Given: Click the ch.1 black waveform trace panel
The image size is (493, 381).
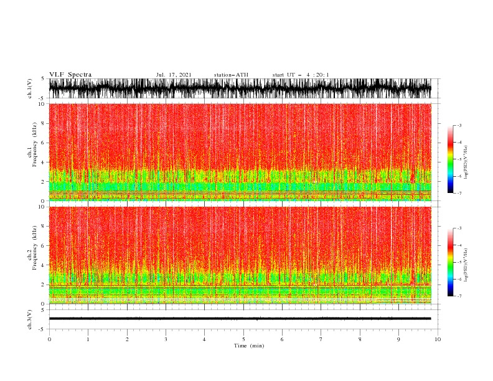Looking at the screenshot, I should 240,88.
